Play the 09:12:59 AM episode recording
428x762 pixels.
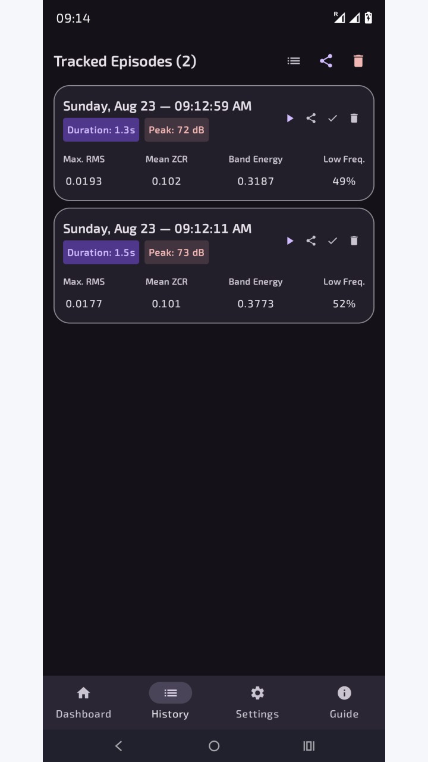289,118
